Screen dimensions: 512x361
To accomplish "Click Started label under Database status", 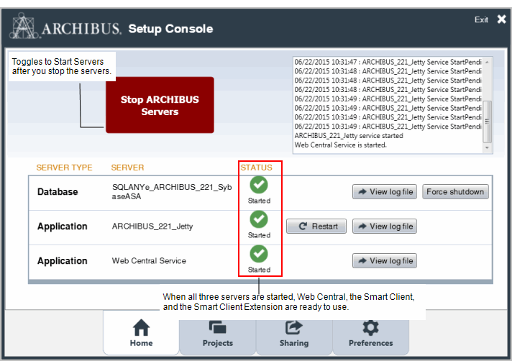I will click(x=259, y=201).
